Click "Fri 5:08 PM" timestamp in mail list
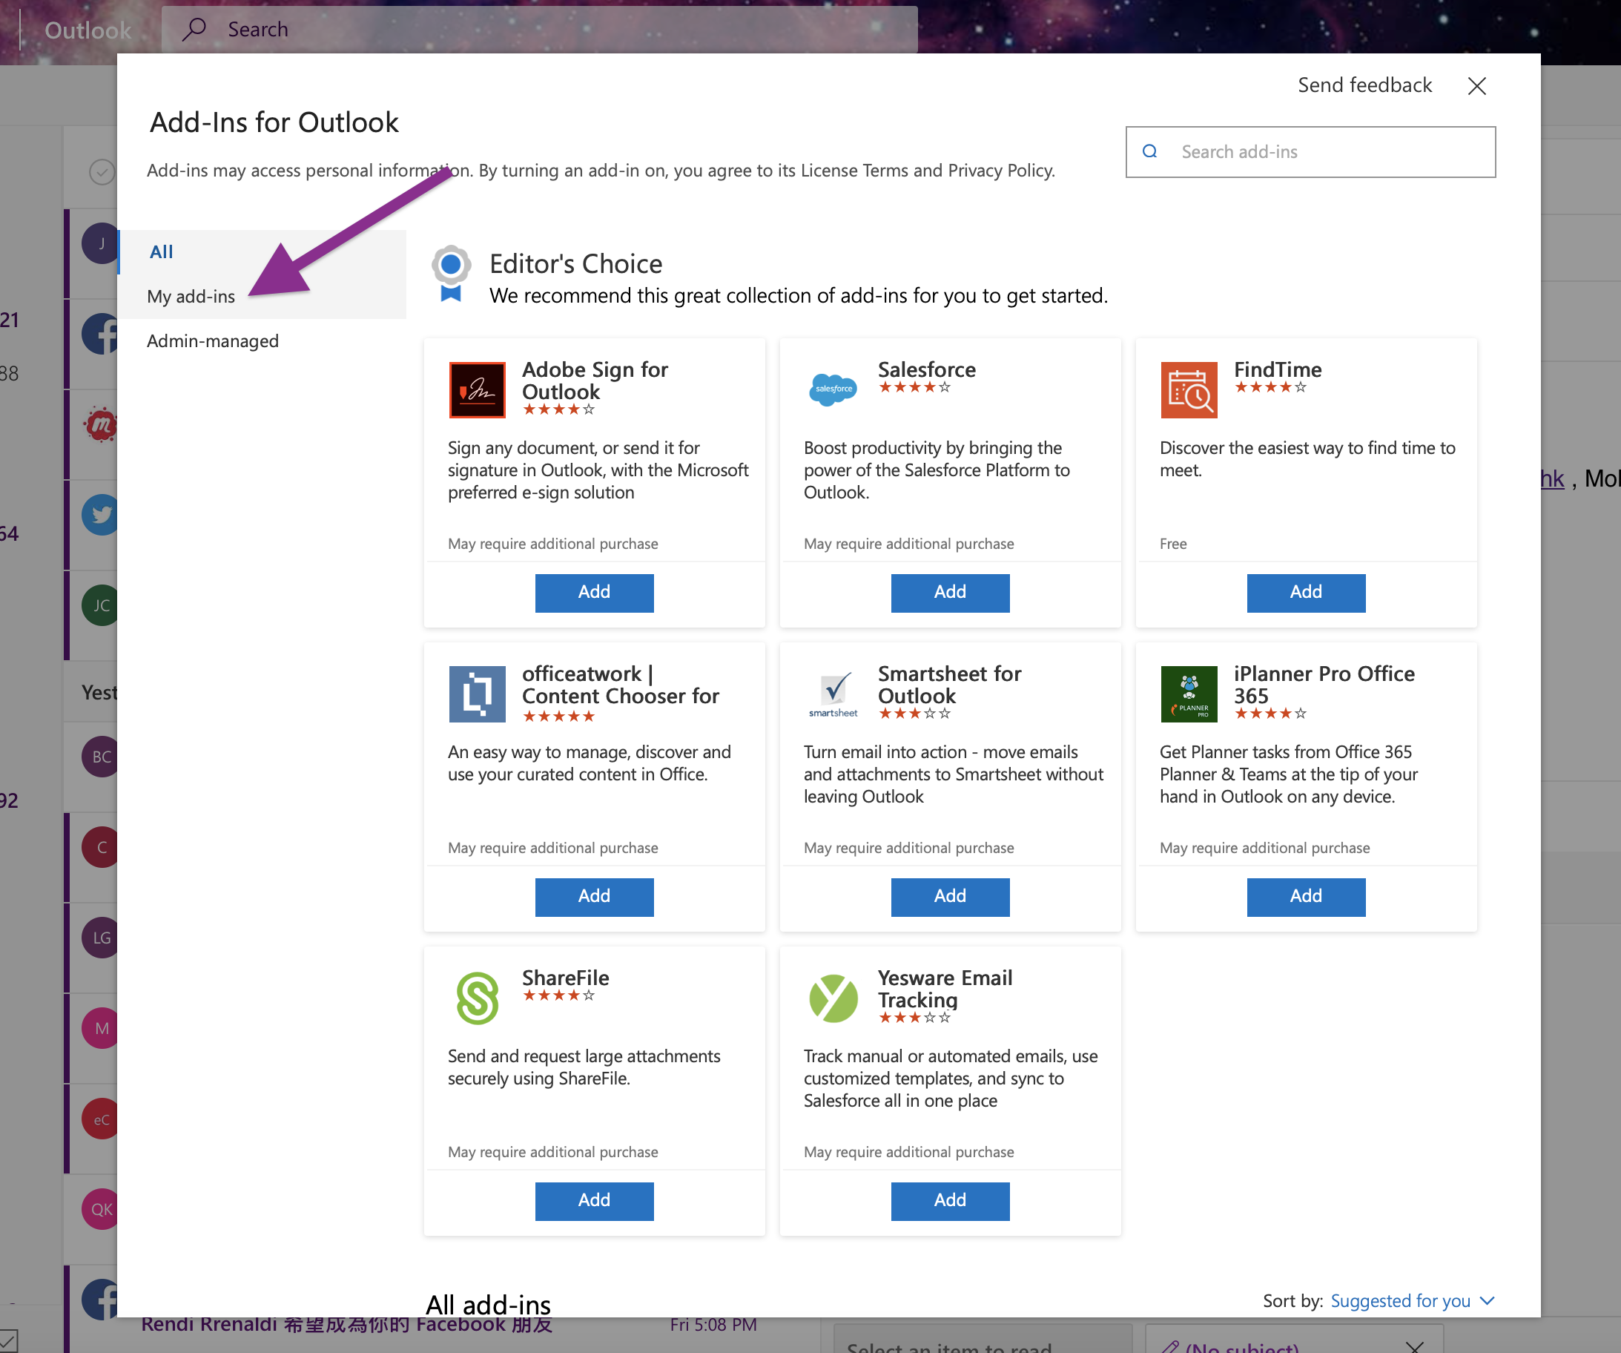 [x=713, y=1326]
